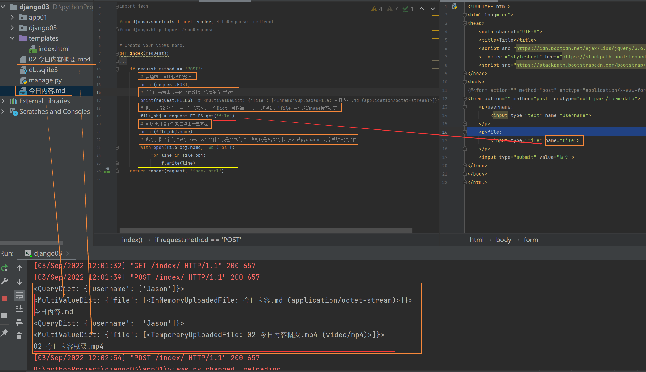Click the manage.py python file icon

[24, 80]
